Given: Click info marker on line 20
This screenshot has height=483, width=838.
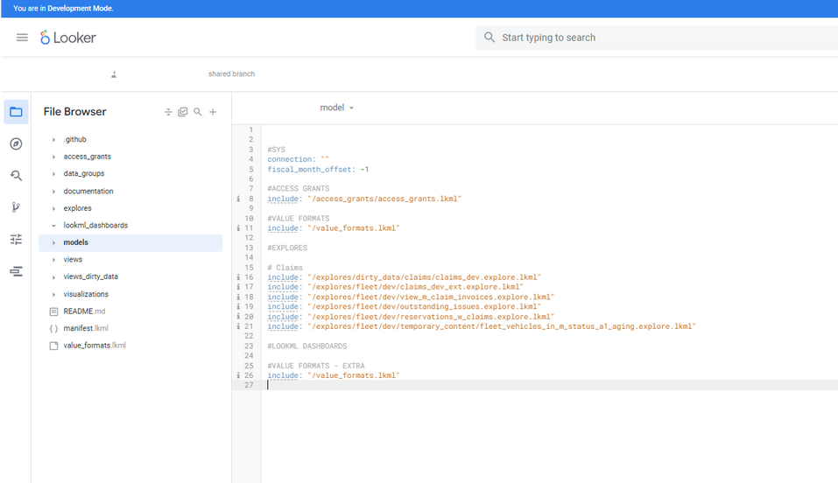Looking at the screenshot, I should (238, 317).
